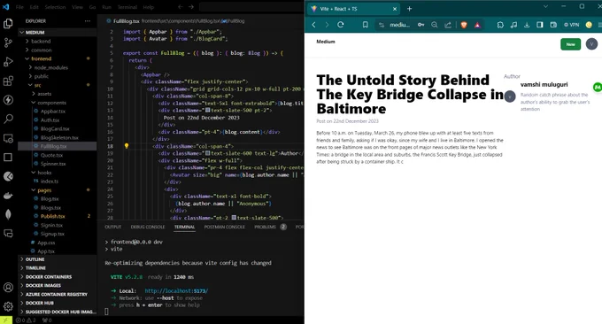
Task: Expand the AZURE CONTAINER REGISTRY section
Action: 58,295
